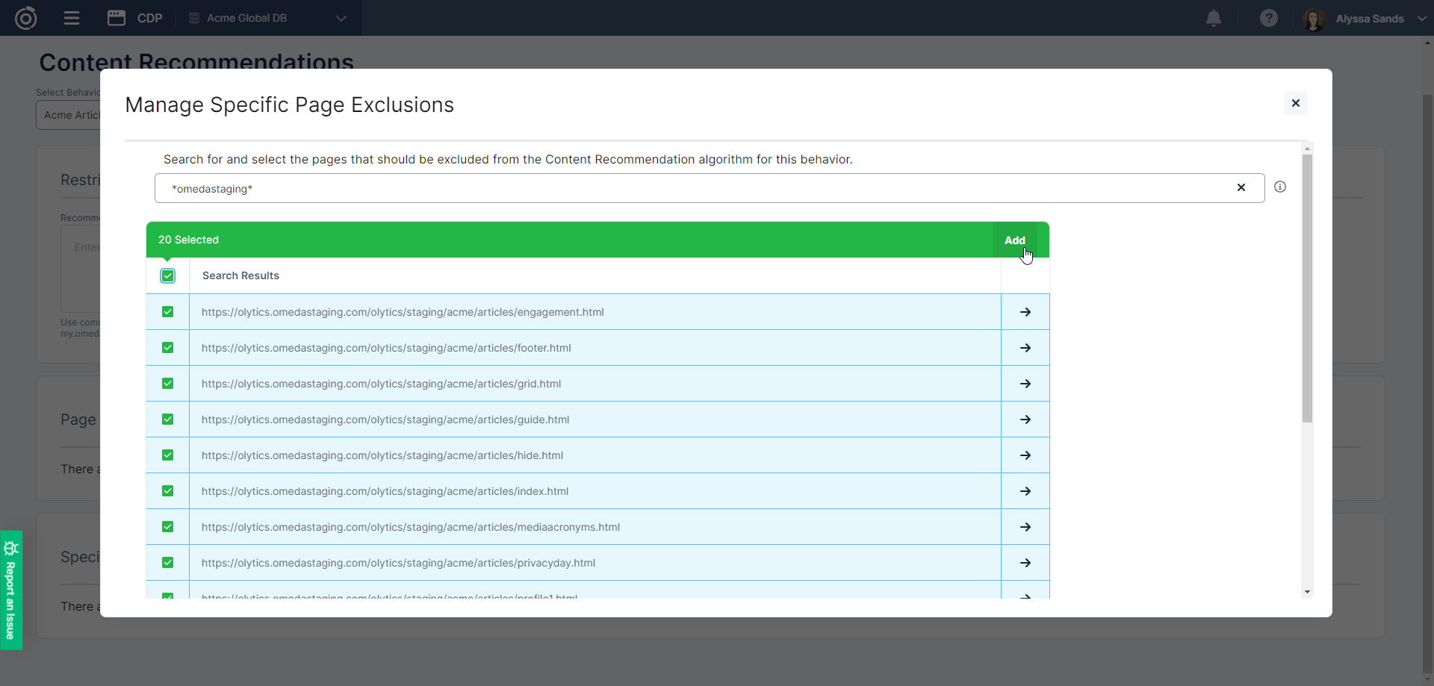Image resolution: width=1434 pixels, height=686 pixels.
Task: Uncheck the guide.html page checkbox
Action: tap(168, 420)
